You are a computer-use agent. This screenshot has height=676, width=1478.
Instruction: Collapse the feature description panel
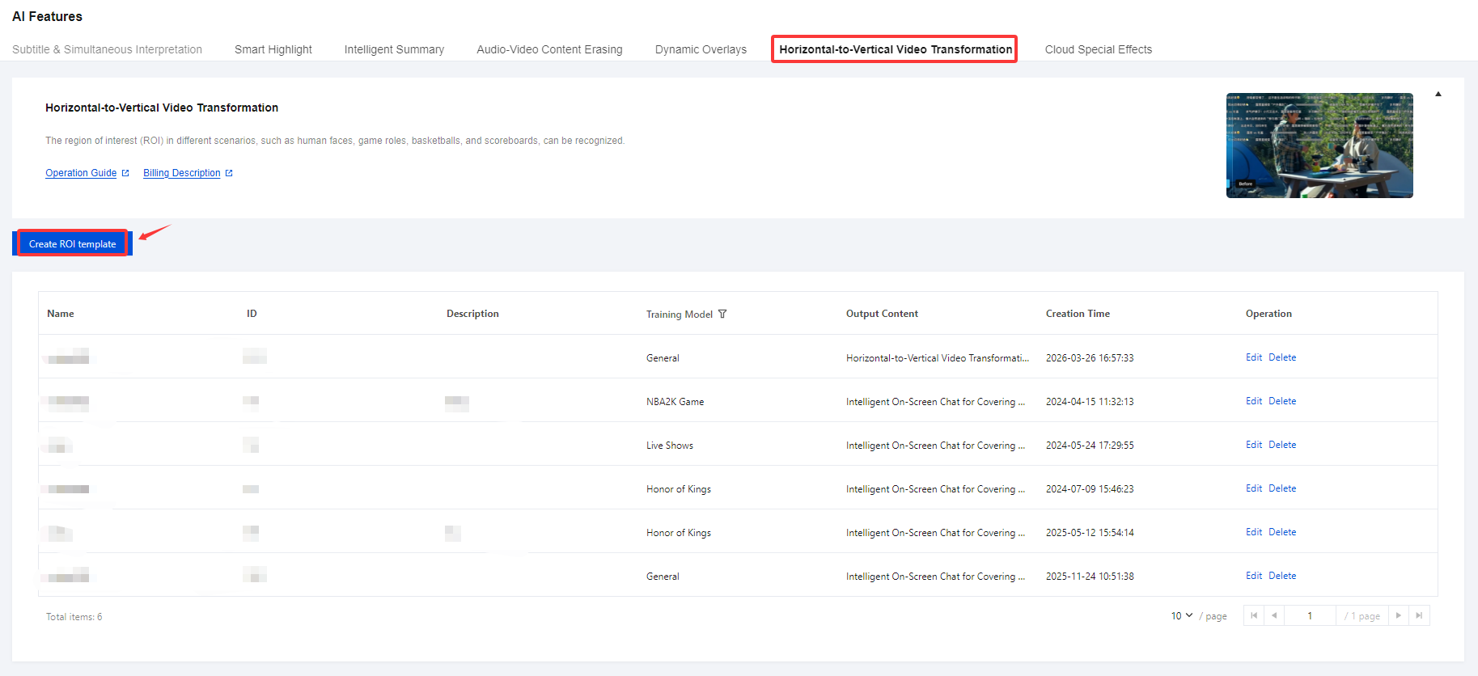[1438, 95]
